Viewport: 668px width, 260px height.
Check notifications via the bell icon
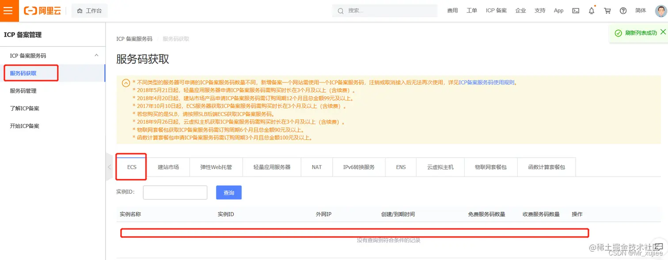(x=591, y=11)
